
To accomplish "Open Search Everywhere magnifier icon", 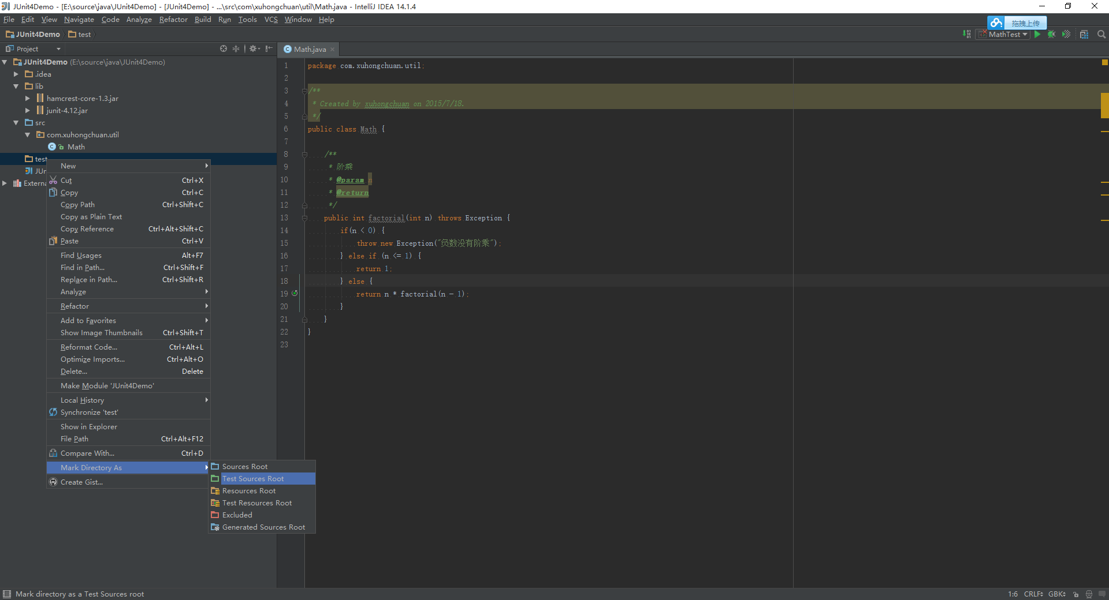I will tap(1101, 35).
